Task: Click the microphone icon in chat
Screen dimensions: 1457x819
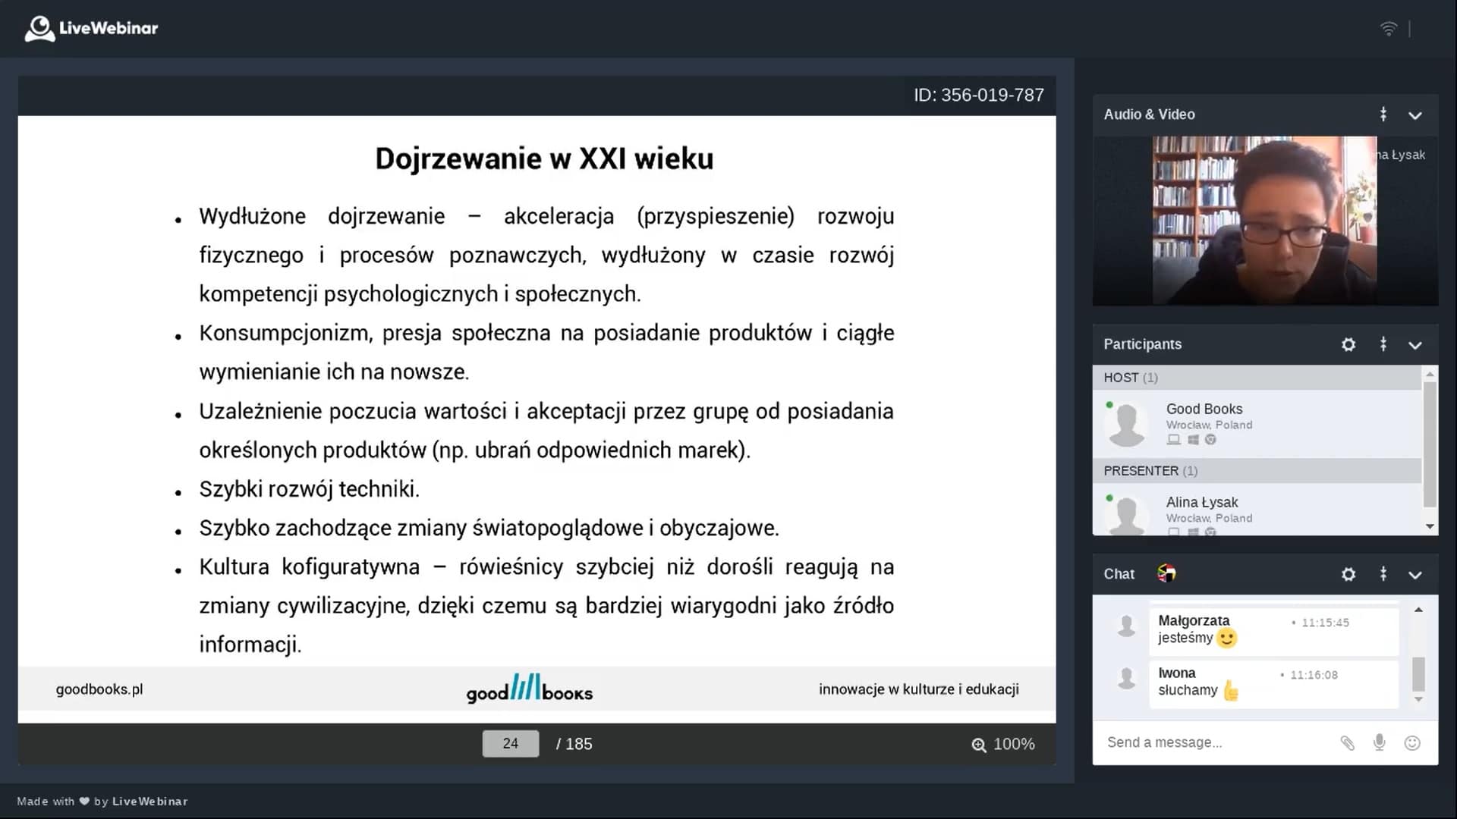Action: (1380, 743)
